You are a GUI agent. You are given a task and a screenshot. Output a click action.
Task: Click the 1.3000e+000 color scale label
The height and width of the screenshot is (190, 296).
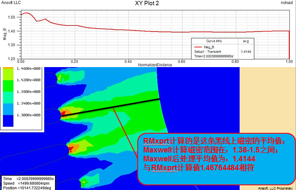click(29, 115)
